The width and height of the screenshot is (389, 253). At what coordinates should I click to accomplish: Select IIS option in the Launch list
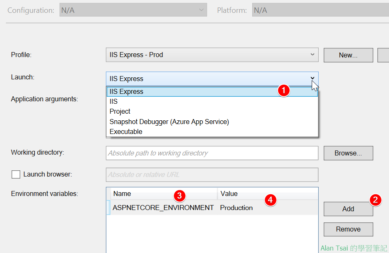click(x=212, y=101)
